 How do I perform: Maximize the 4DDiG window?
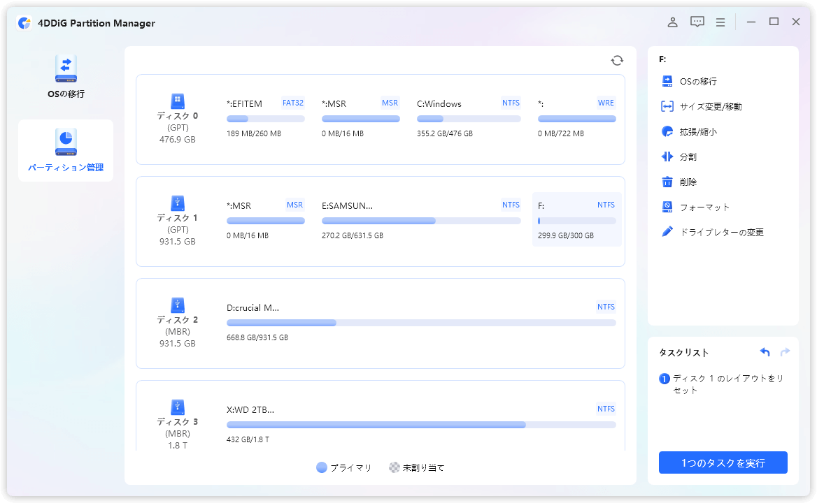[x=774, y=22]
